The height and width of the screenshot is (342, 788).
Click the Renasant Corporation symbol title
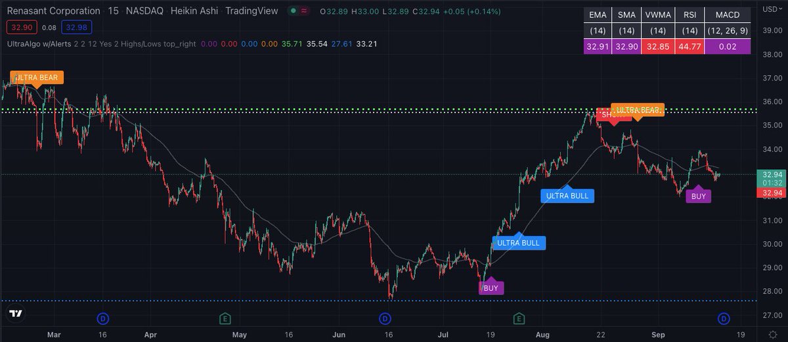tap(54, 12)
